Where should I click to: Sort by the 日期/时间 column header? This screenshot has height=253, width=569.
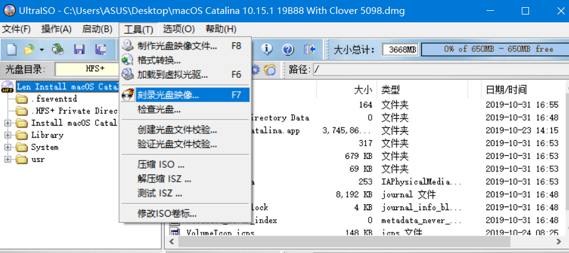522,89
